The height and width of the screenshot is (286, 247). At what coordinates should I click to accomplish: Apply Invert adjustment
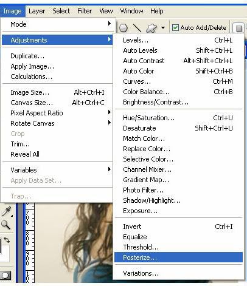tap(178, 226)
